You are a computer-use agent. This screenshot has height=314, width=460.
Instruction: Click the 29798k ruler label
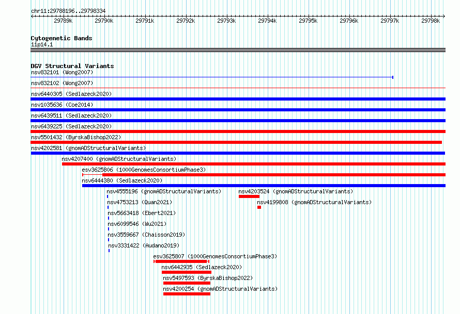point(431,21)
